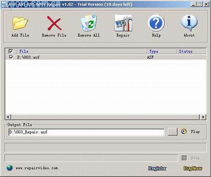The width and height of the screenshot is (211, 177).
Task: Click the Stop icon beside progress bar
Action: [184, 158]
